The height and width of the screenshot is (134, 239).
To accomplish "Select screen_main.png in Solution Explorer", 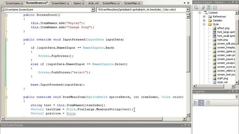I will (x=226, y=55).
